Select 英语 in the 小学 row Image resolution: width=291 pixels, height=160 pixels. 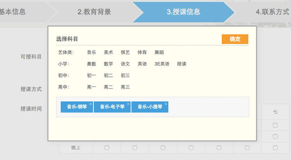142,64
